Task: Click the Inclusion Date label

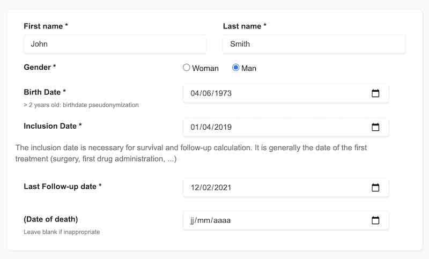Action: coord(53,126)
